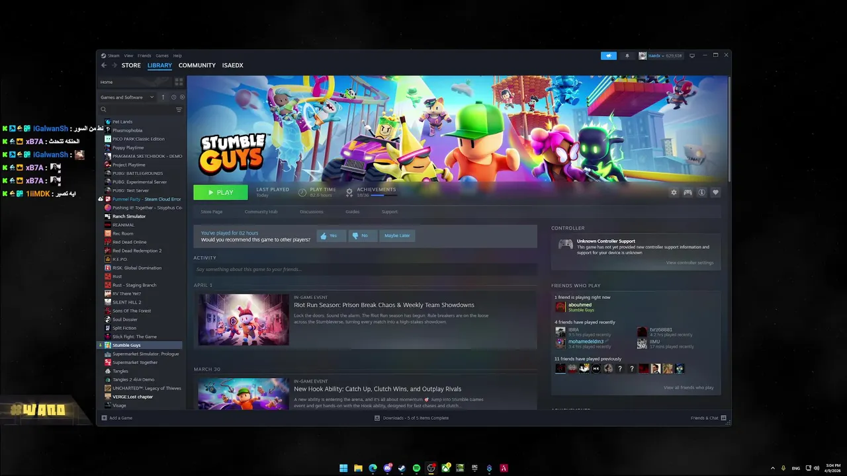This screenshot has height=476, width=847.
Task: Open advanced library filters icon
Action: click(x=179, y=110)
